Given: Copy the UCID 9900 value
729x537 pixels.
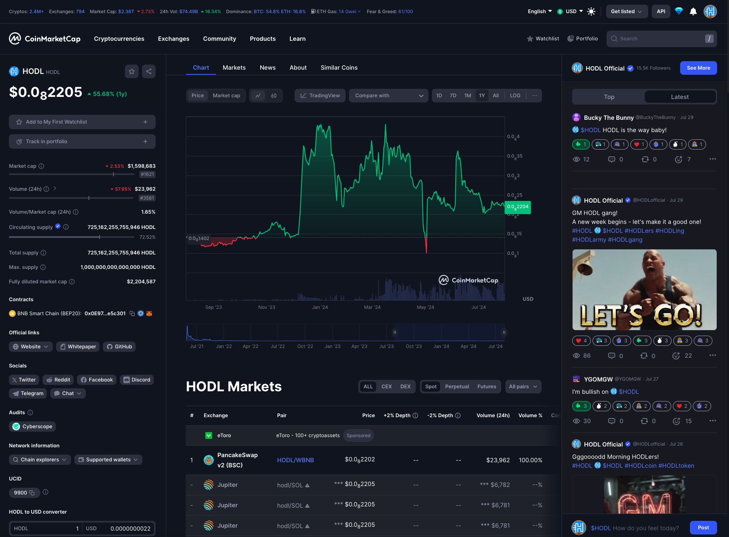Looking at the screenshot, I should [x=32, y=493].
